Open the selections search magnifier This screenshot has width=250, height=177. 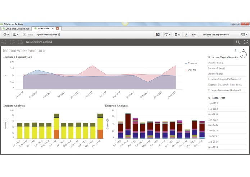pyautogui.click(x=238, y=42)
